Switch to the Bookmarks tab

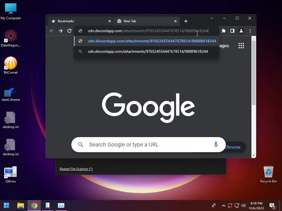coord(81,21)
